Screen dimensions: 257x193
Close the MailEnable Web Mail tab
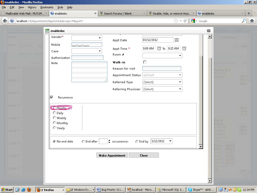(x=46, y=14)
